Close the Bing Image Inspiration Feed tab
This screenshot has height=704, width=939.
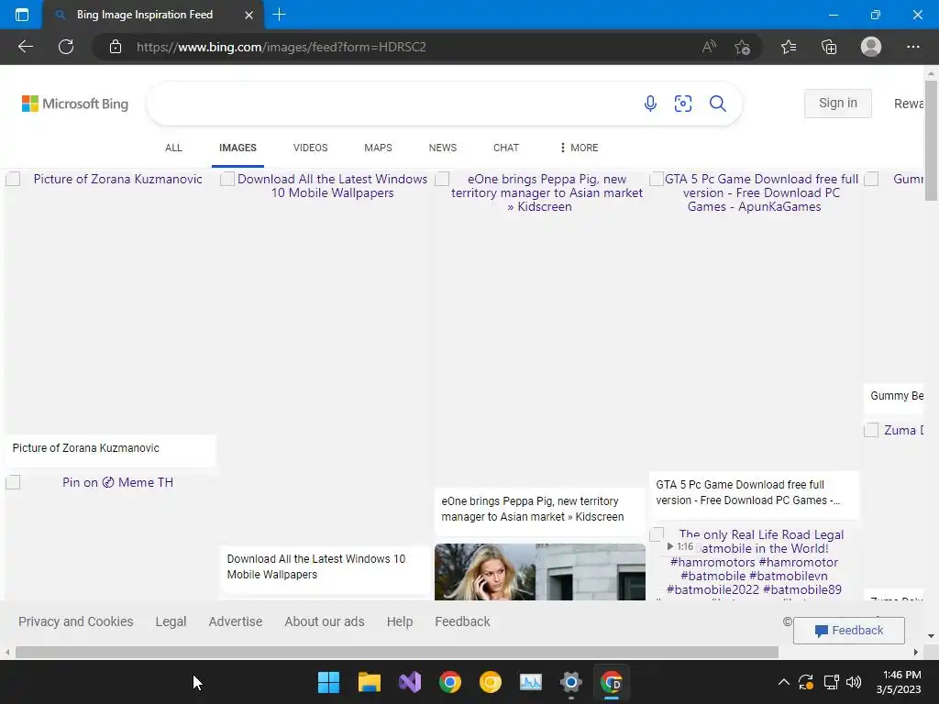pos(249,15)
